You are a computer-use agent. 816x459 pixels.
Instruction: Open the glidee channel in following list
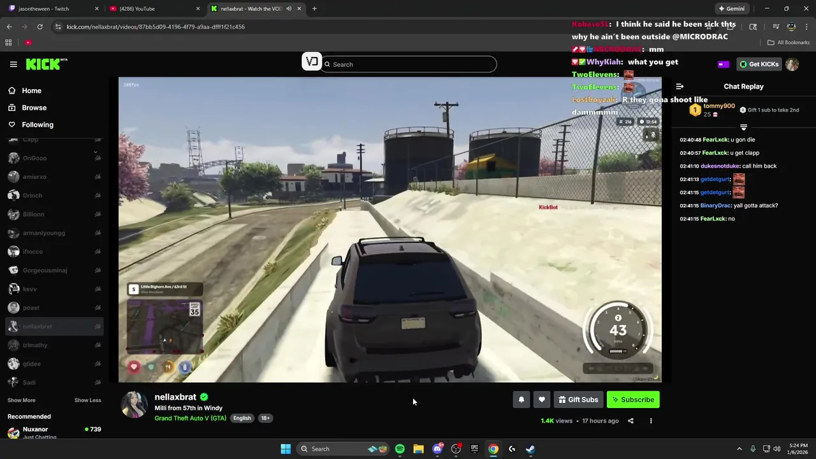(x=54, y=364)
